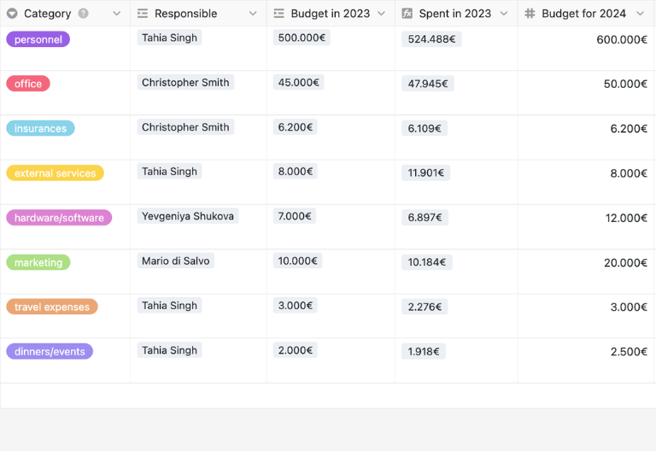Click the Mario di Salvo linked record

pos(176,261)
